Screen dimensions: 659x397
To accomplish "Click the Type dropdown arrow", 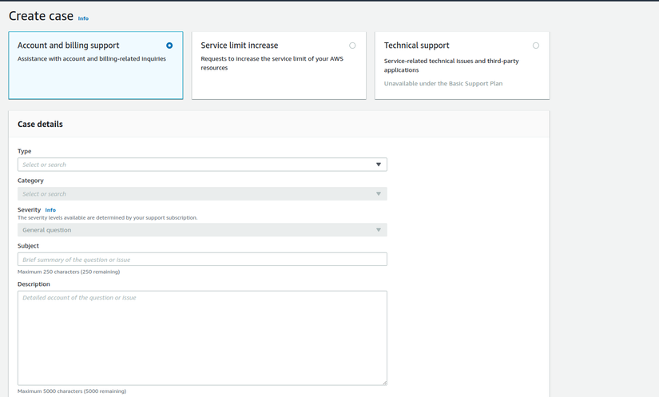I will (x=379, y=165).
